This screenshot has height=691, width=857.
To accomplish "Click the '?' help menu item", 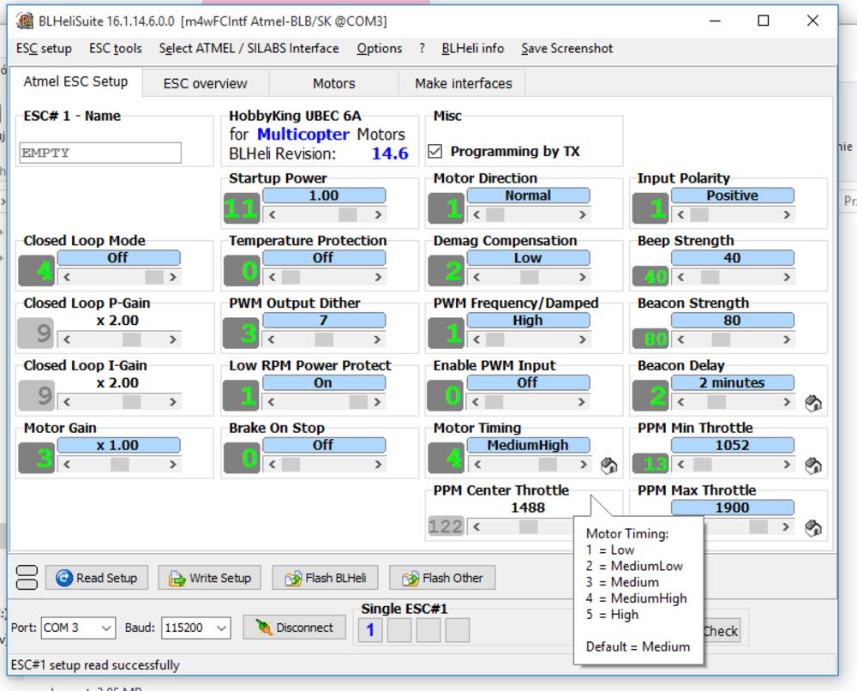I will (422, 49).
